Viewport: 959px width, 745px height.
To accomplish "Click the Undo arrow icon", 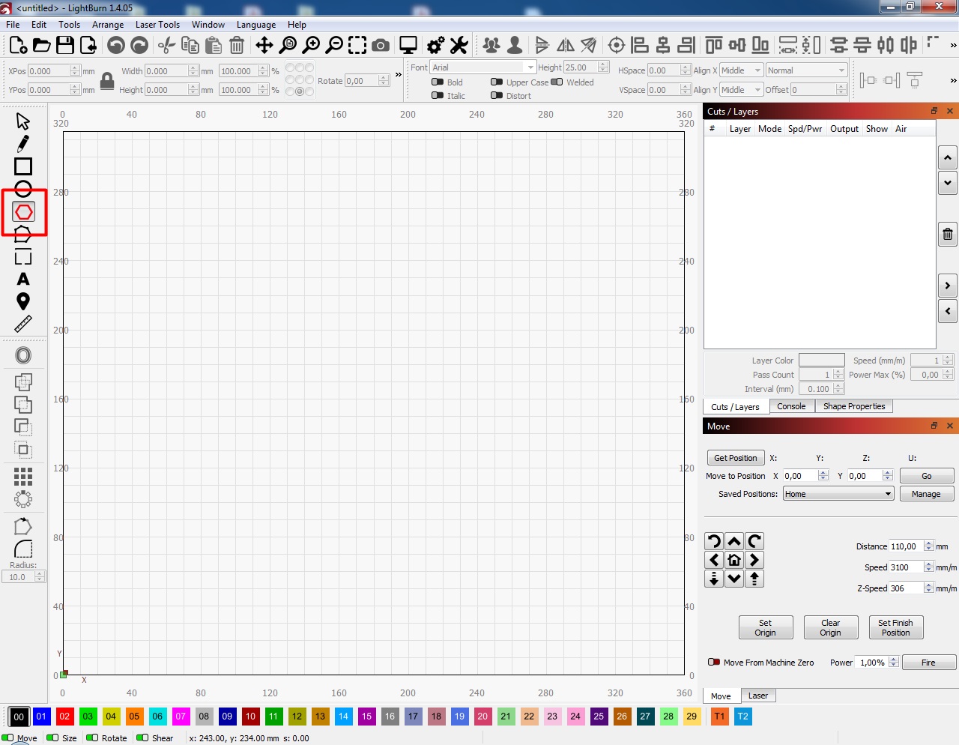I will tap(116, 46).
